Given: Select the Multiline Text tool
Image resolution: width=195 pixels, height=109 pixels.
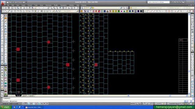Looking at the screenshot, I should pos(2,64).
